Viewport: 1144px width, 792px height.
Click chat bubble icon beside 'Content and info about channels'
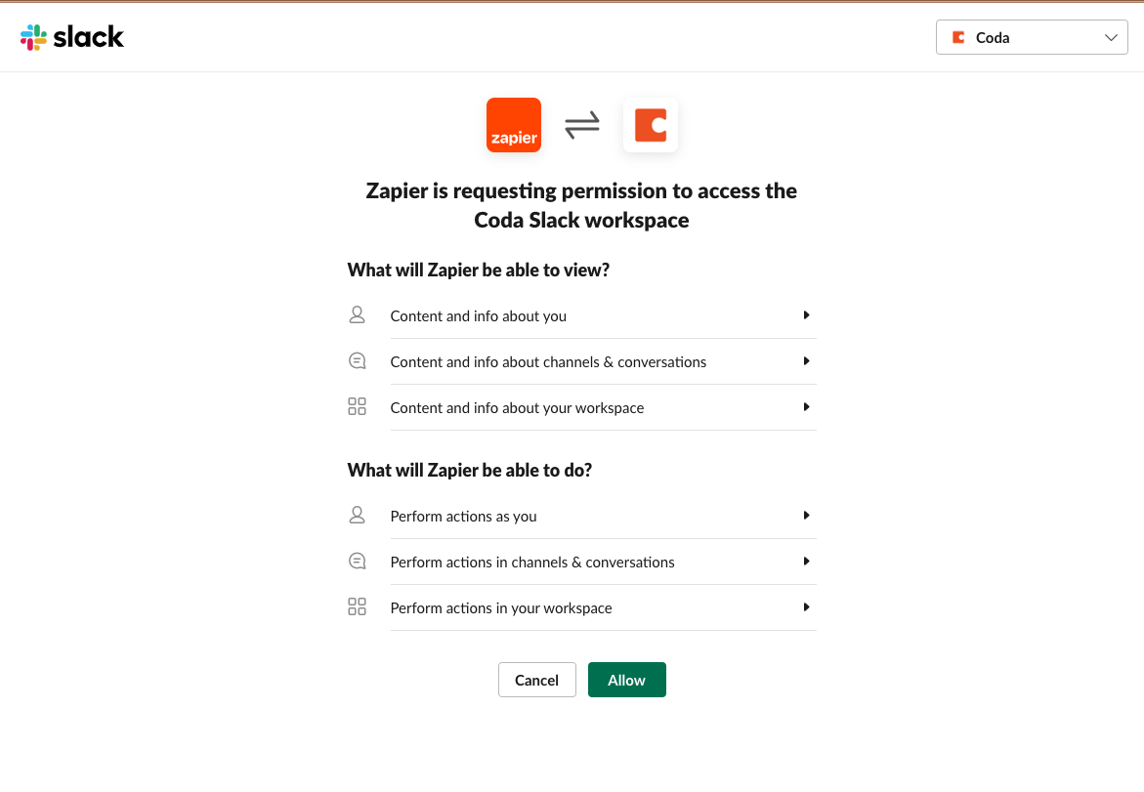click(357, 361)
